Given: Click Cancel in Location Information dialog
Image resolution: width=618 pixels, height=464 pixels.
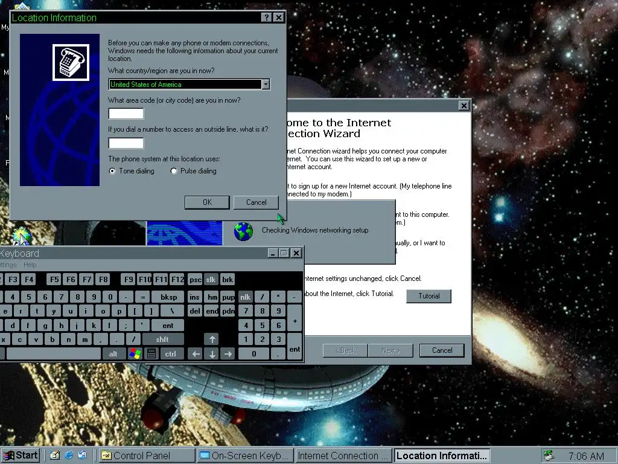Looking at the screenshot, I should (256, 202).
